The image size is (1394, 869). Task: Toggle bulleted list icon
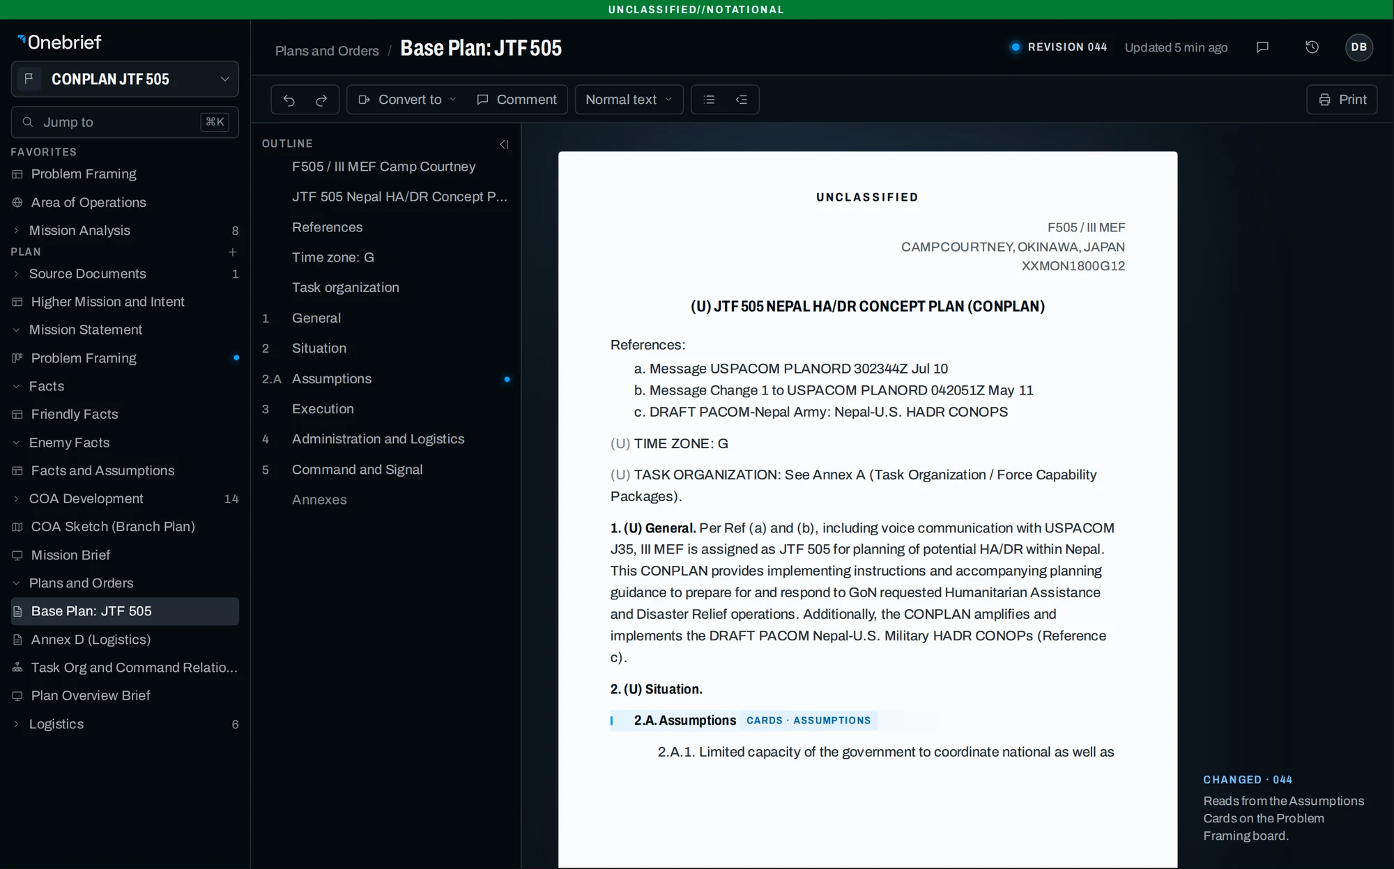click(x=709, y=100)
